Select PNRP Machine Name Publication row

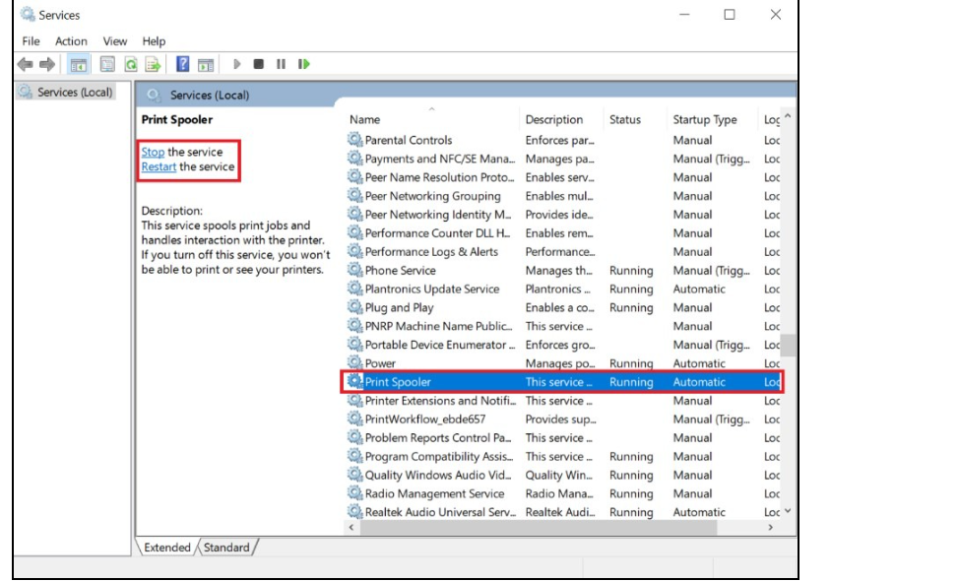(x=563, y=326)
